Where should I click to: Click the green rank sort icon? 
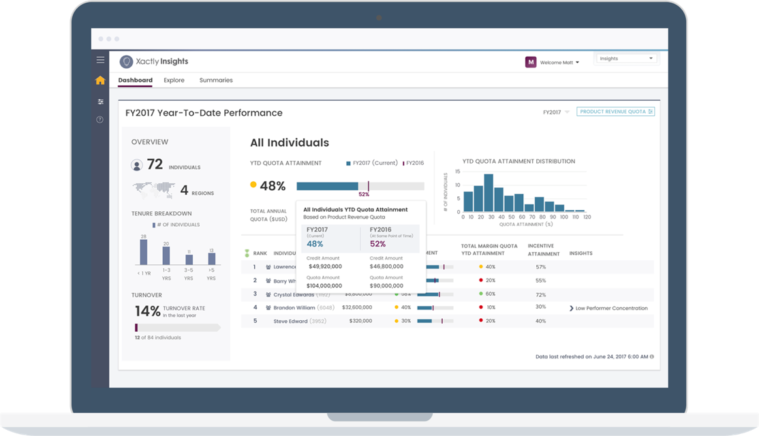point(247,253)
